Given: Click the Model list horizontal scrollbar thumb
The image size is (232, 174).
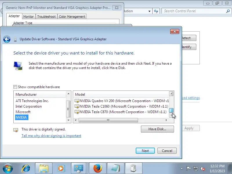Looking at the screenshot, I should click(108, 120).
